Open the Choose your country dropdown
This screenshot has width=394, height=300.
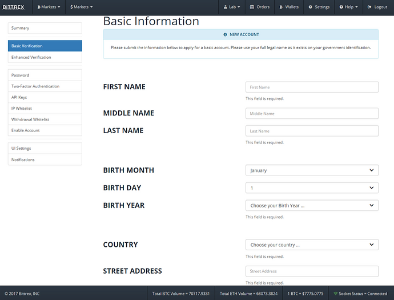[312, 245]
